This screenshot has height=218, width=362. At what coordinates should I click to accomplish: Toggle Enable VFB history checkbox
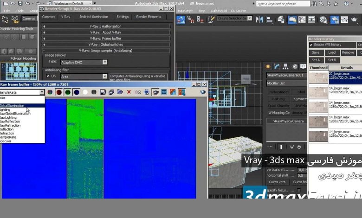tap(311, 45)
